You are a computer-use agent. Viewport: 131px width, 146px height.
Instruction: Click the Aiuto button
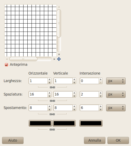click(x=13, y=140)
